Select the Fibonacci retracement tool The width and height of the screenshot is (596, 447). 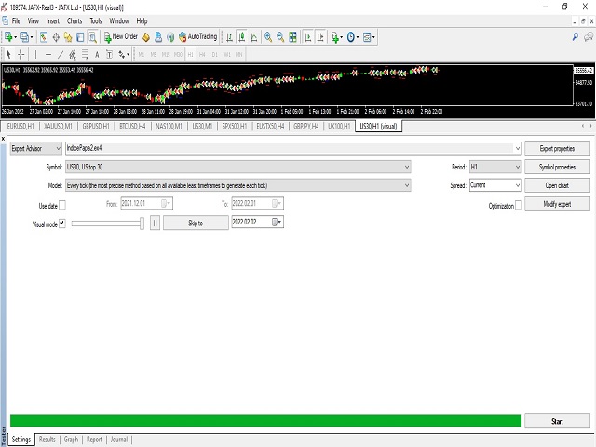(85, 55)
